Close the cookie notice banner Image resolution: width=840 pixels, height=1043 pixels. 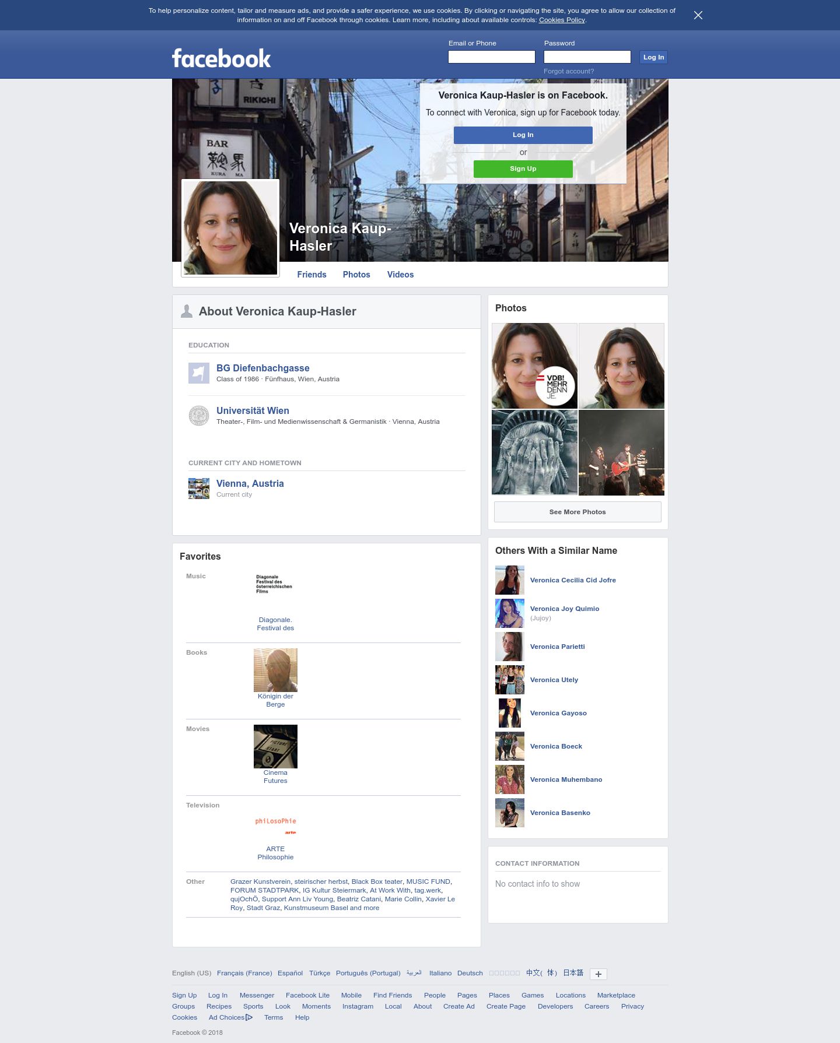pos(698,15)
